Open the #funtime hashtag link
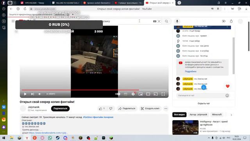Screen dimensions: 250x141 [87, 117]
